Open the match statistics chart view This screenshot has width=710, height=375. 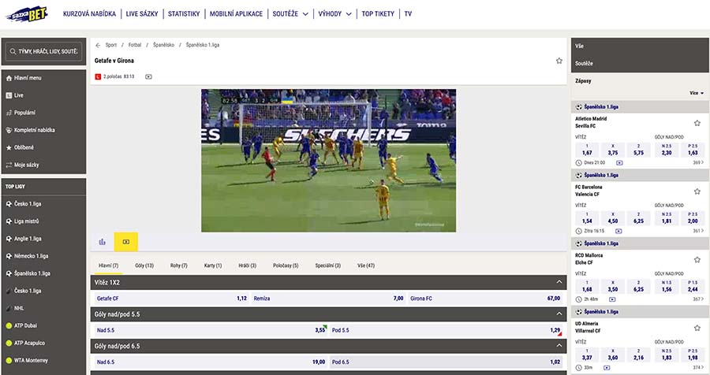pos(102,242)
